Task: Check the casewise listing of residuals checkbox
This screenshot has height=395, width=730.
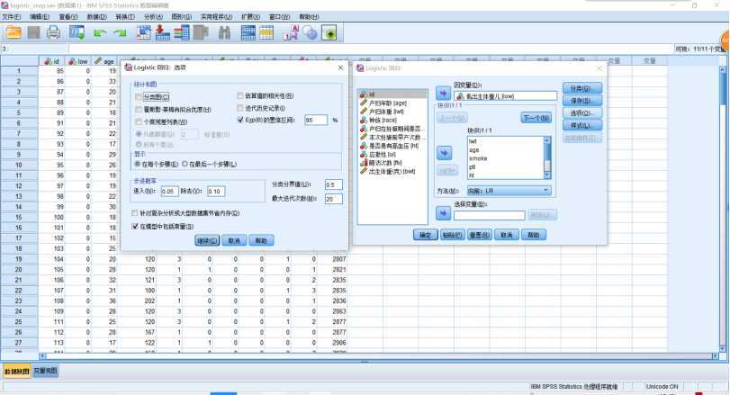Action: [139, 121]
